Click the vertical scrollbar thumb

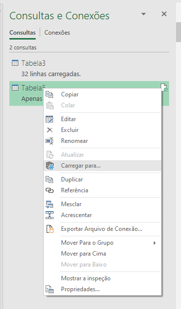[x=179, y=32]
